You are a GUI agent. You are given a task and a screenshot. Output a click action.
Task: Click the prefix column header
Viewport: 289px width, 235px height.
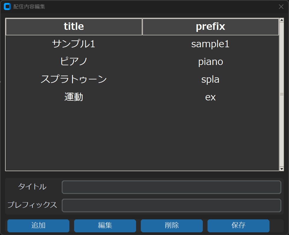[210, 26]
